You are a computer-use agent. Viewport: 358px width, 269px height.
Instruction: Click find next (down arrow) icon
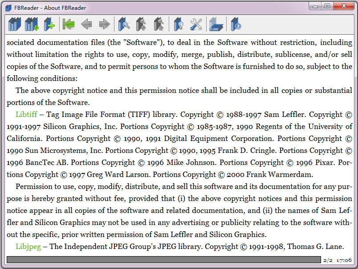tap(141, 24)
